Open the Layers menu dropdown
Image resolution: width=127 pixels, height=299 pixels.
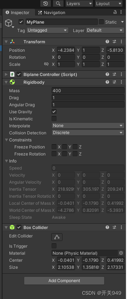coord(79,4)
